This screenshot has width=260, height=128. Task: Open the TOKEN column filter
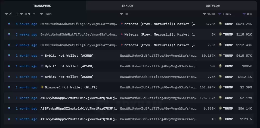coord(220,14)
